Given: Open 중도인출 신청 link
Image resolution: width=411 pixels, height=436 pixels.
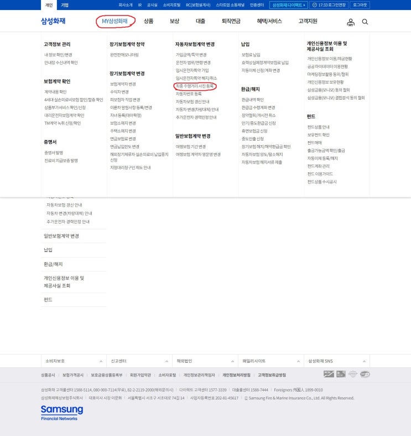Looking at the screenshot, I should pyautogui.click(x=252, y=139).
